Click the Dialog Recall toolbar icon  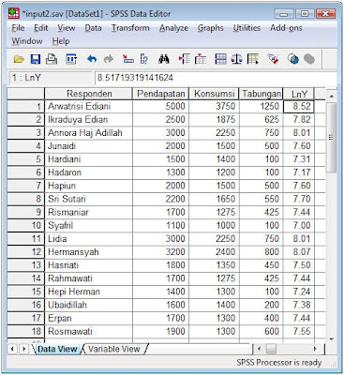71,59
